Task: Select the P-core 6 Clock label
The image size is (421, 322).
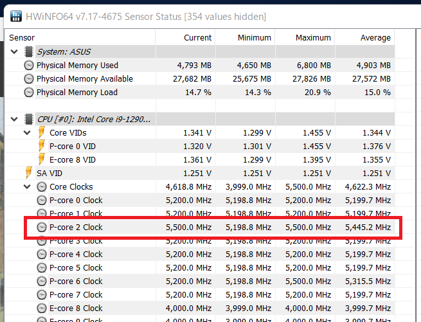Action: pos(76,281)
